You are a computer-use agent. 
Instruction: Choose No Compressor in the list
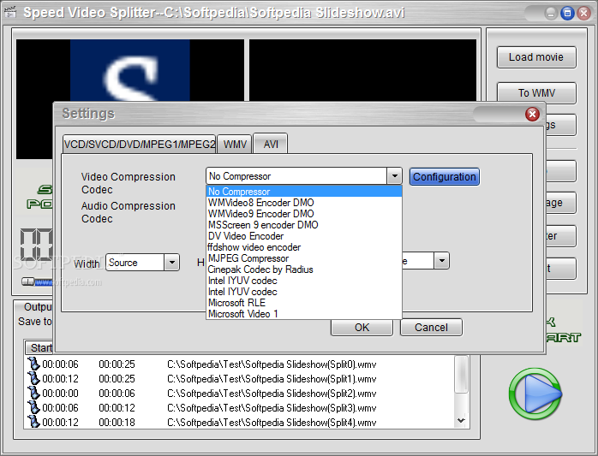[x=304, y=192]
